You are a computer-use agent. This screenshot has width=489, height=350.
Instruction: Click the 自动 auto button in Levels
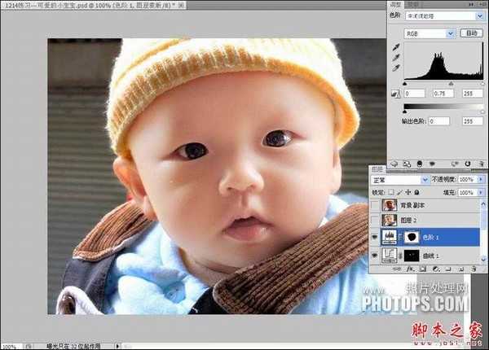(x=470, y=33)
